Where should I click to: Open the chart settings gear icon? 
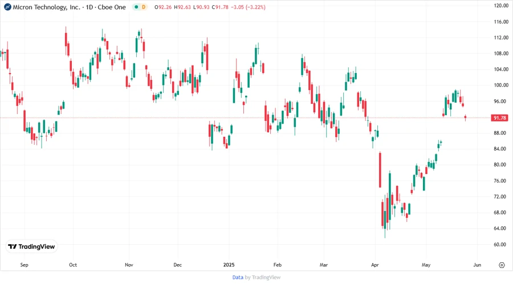[x=502, y=265]
